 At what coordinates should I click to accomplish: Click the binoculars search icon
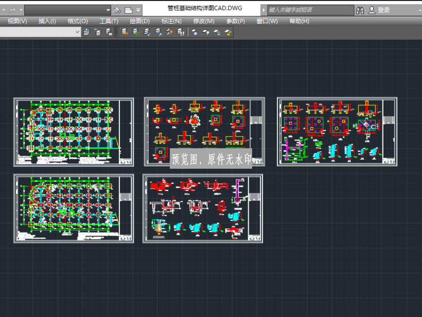(x=360, y=10)
